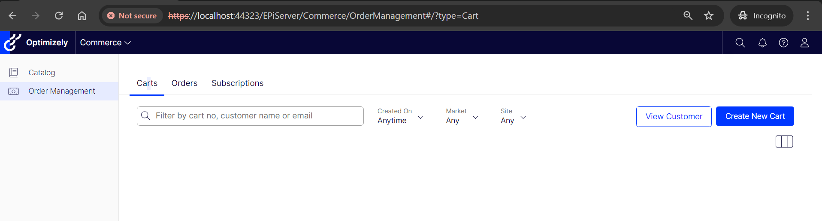Image resolution: width=822 pixels, height=221 pixels.
Task: Bookmark this page with star icon
Action: 709,16
